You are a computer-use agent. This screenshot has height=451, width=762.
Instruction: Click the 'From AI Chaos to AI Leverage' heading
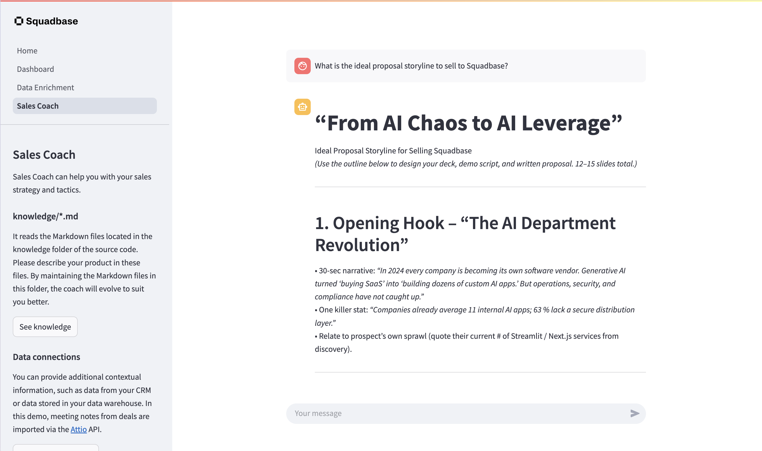[468, 123]
